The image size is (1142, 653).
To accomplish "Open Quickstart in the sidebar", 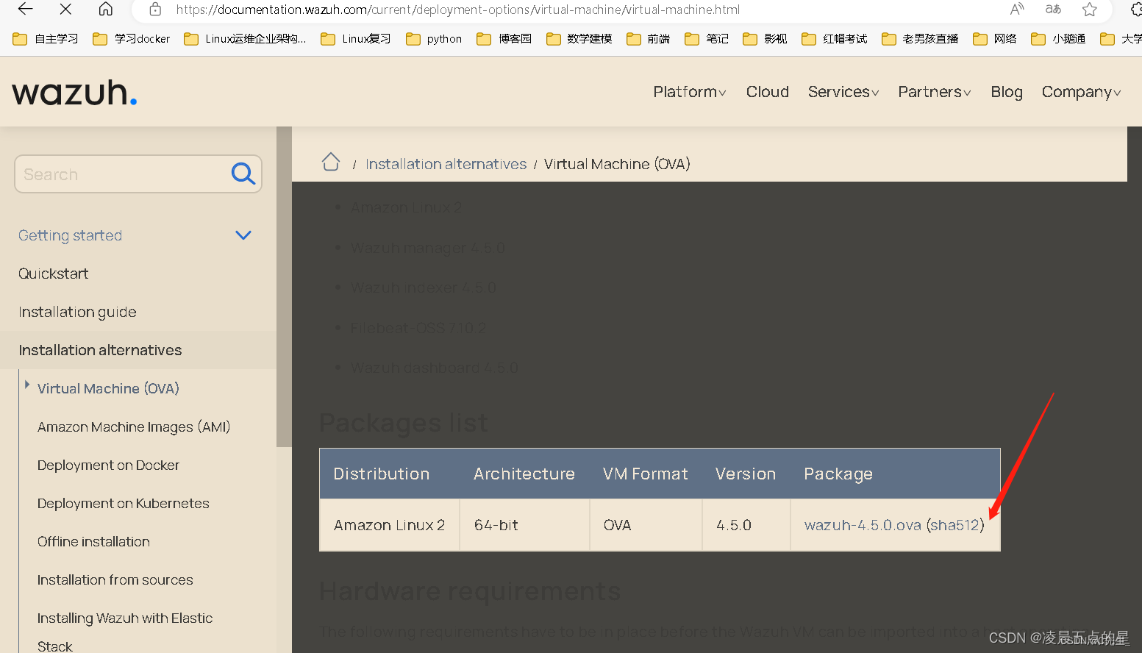I will point(54,274).
